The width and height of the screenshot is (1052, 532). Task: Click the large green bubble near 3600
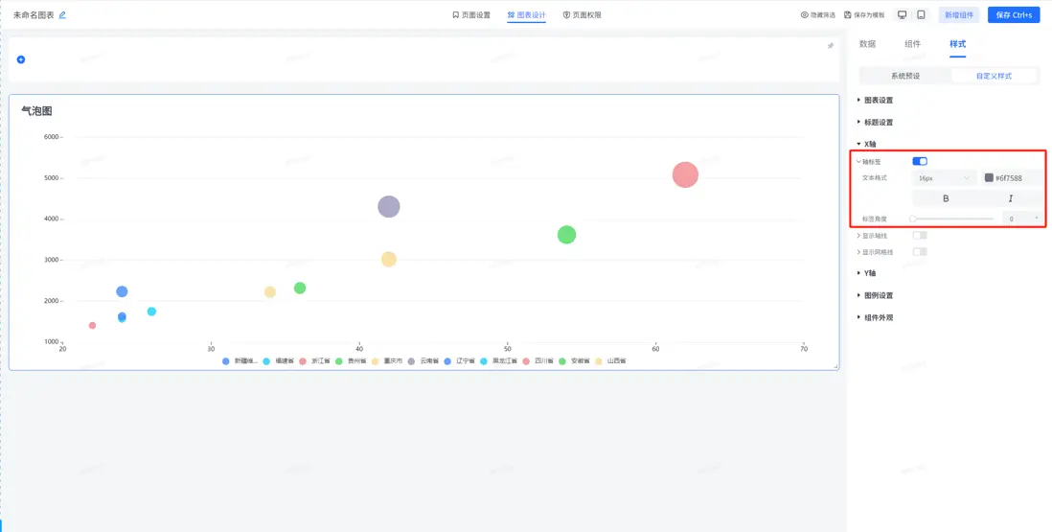tap(567, 235)
